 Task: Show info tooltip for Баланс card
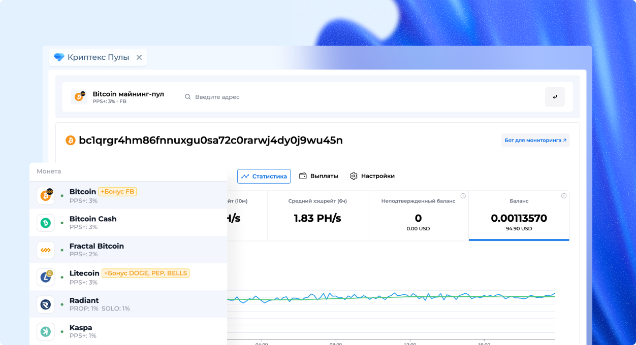pyautogui.click(x=564, y=196)
